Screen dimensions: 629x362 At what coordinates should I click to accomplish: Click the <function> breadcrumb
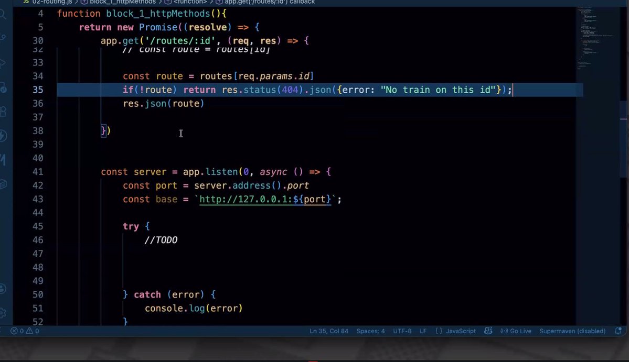coord(190,2)
